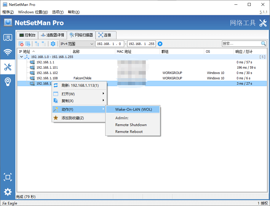This screenshot has height=206, width=270.
Task: Click the collapse all tree nodes icon
Action: [44, 44]
